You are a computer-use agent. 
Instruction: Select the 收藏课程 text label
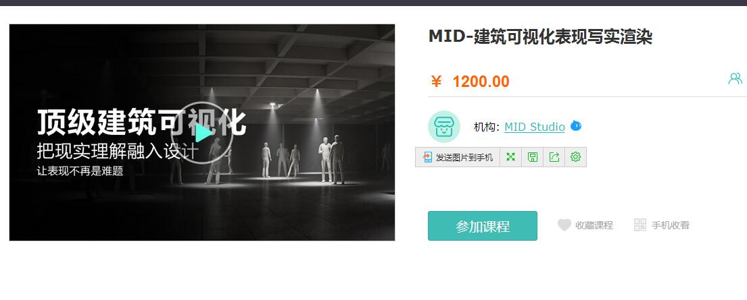[594, 225]
